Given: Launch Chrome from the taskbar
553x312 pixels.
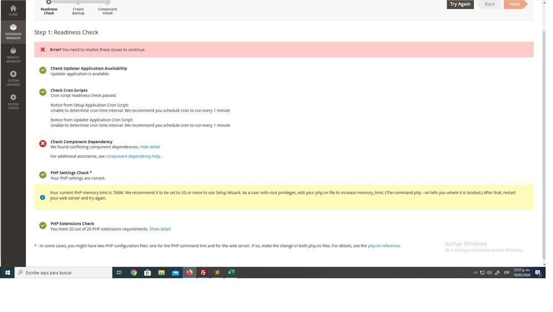Looking at the screenshot, I should click(x=133, y=273).
